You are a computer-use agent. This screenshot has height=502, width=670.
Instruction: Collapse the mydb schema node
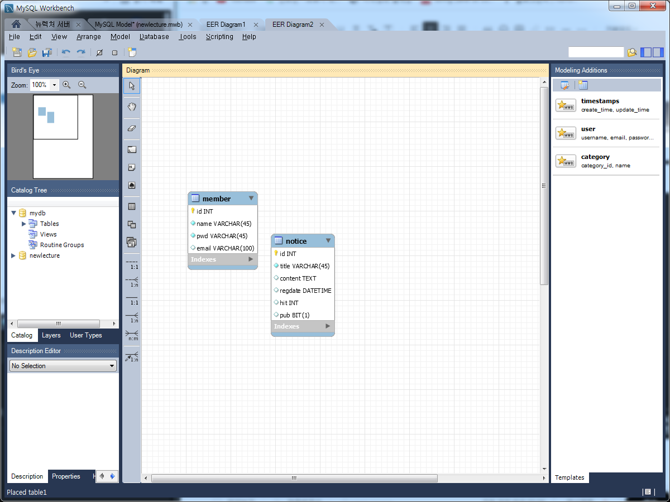click(14, 213)
